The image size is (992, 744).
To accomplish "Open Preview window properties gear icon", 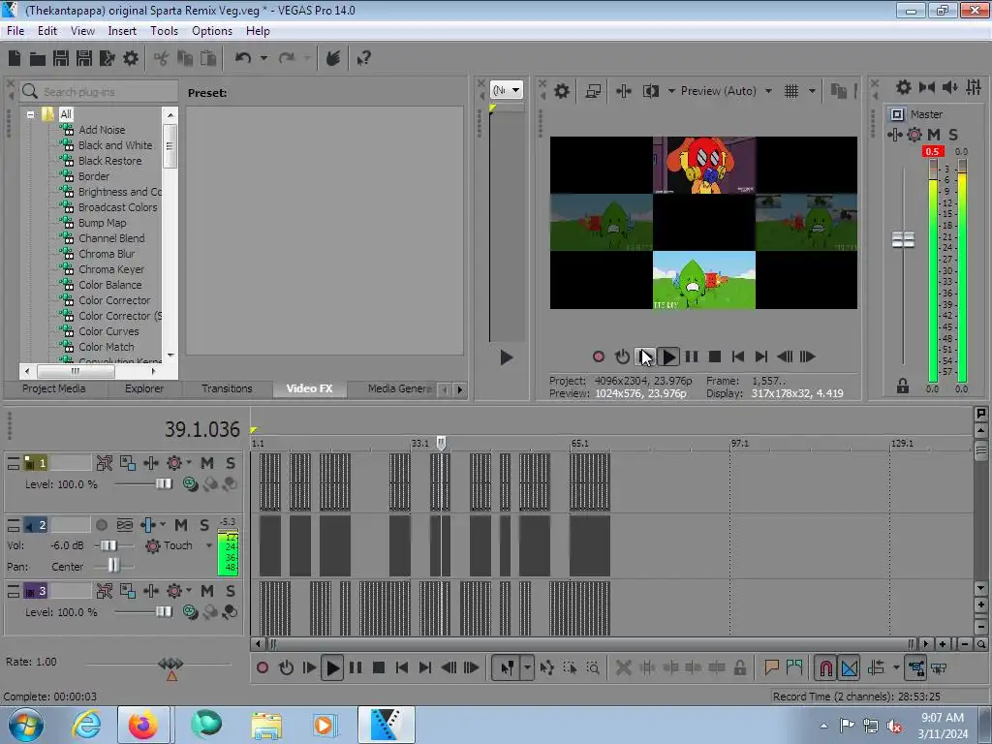I will pos(561,91).
